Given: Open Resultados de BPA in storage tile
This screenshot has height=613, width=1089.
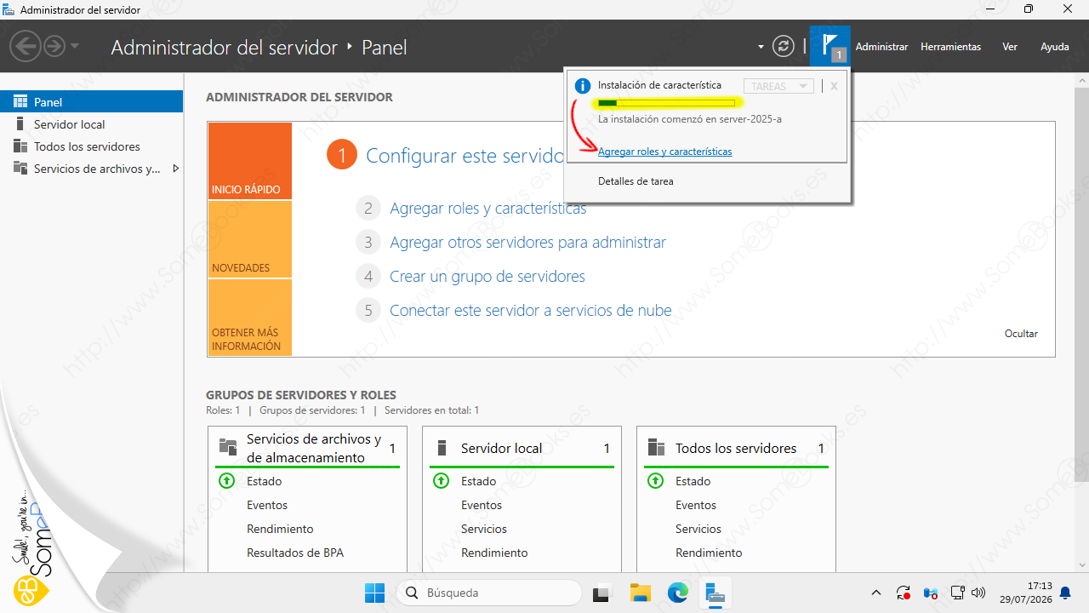Looking at the screenshot, I should 295,553.
